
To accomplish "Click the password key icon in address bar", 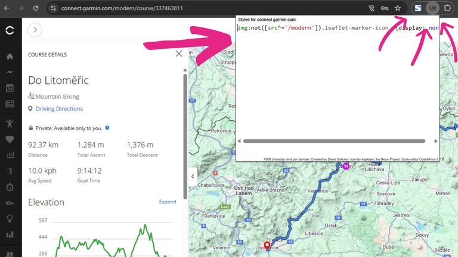I will tap(385, 8).
